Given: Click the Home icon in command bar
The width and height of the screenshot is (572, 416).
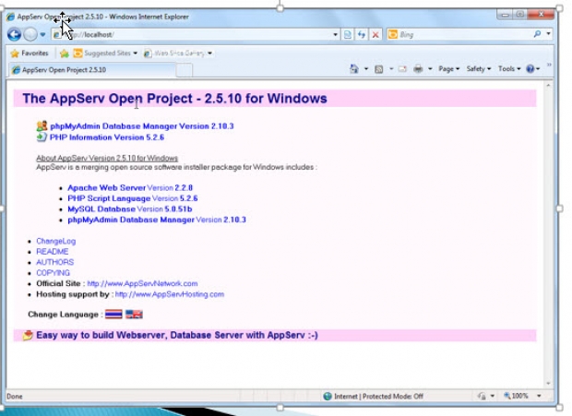Looking at the screenshot, I should pos(354,69).
